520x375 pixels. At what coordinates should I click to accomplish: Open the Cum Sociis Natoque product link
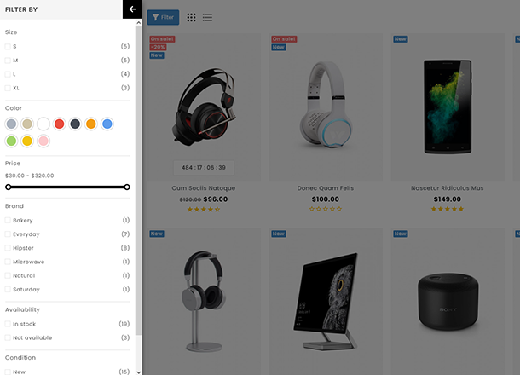[x=204, y=188]
